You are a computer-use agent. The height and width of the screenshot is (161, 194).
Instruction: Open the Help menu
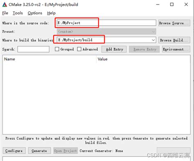tap(51, 13)
